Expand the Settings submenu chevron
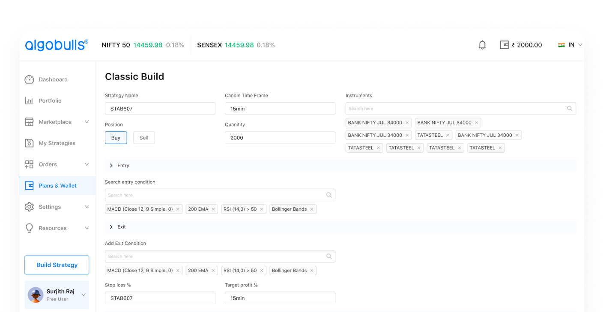Image resolution: width=603 pixels, height=312 pixels. pyautogui.click(x=87, y=207)
